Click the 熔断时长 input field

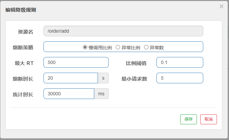tap(71, 78)
